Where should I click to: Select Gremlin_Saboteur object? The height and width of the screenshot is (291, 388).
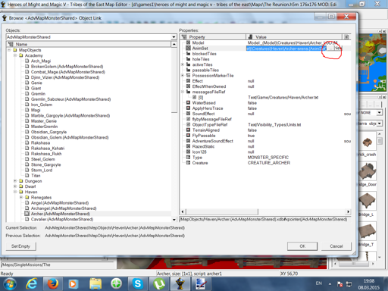pos(70,99)
